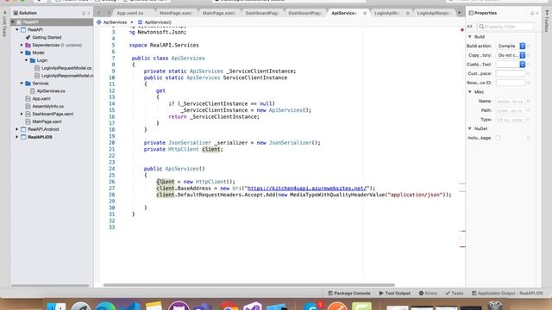Click the editor horizontal scrollbar

[x=249, y=285]
